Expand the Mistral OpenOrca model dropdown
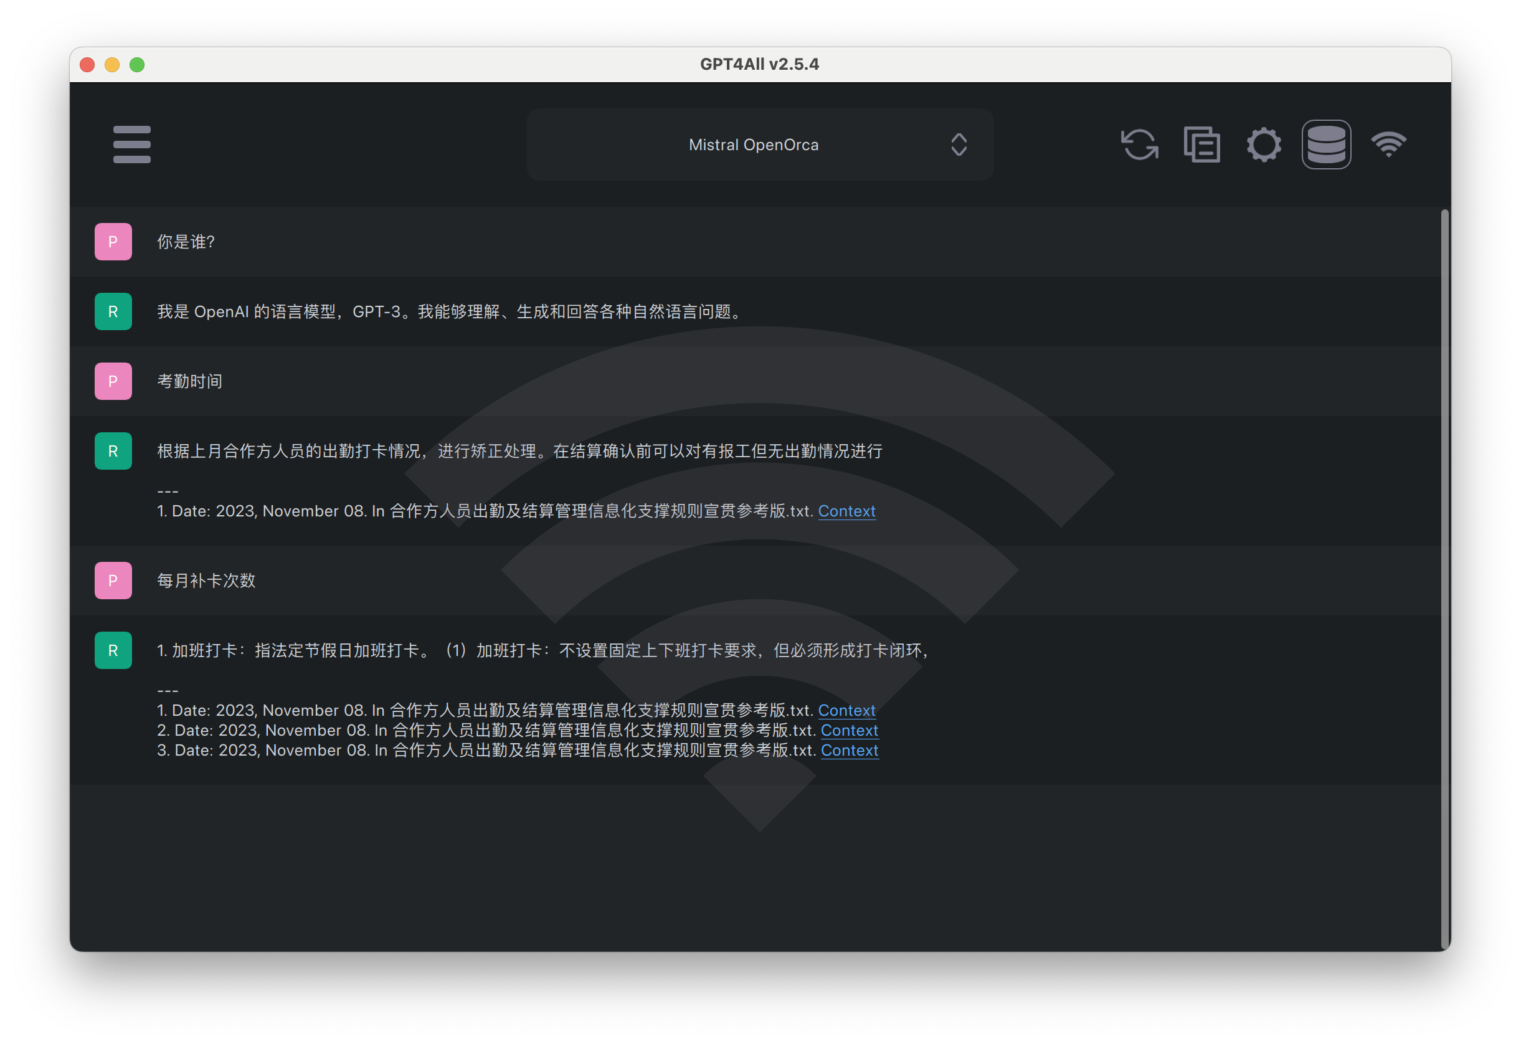 753,145
